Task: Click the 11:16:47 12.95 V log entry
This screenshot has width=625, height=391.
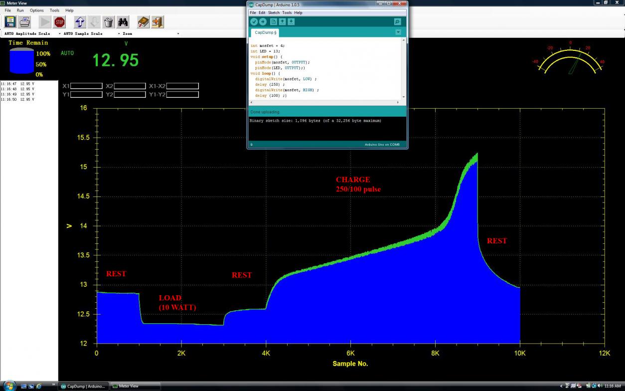Action: pyautogui.click(x=17, y=84)
